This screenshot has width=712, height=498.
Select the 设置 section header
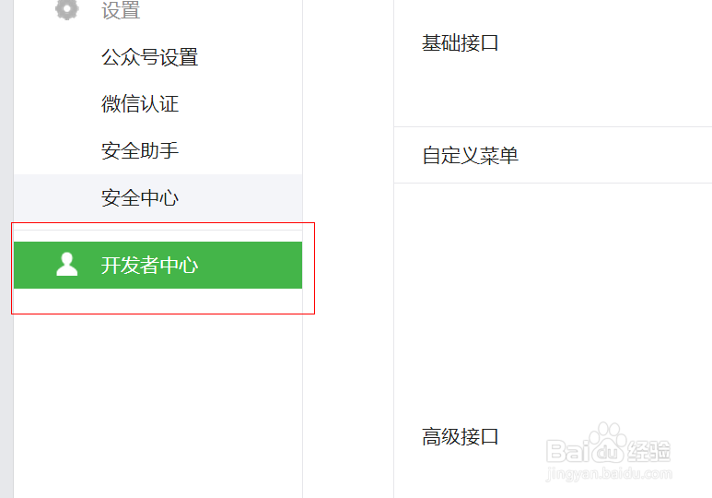(x=121, y=11)
